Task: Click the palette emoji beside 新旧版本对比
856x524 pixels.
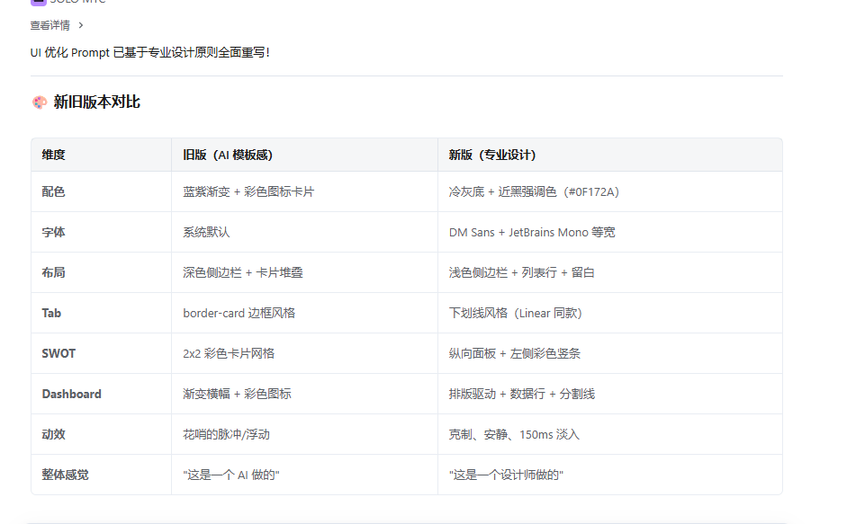Action: coord(39,102)
